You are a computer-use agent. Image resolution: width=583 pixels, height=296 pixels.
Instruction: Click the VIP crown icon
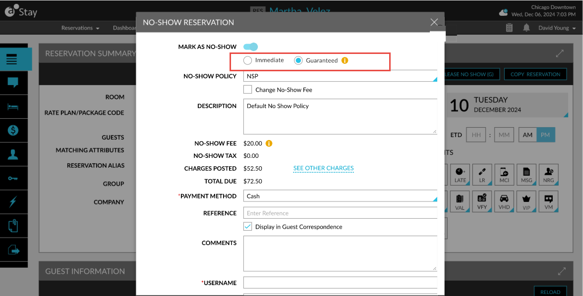pyautogui.click(x=526, y=201)
